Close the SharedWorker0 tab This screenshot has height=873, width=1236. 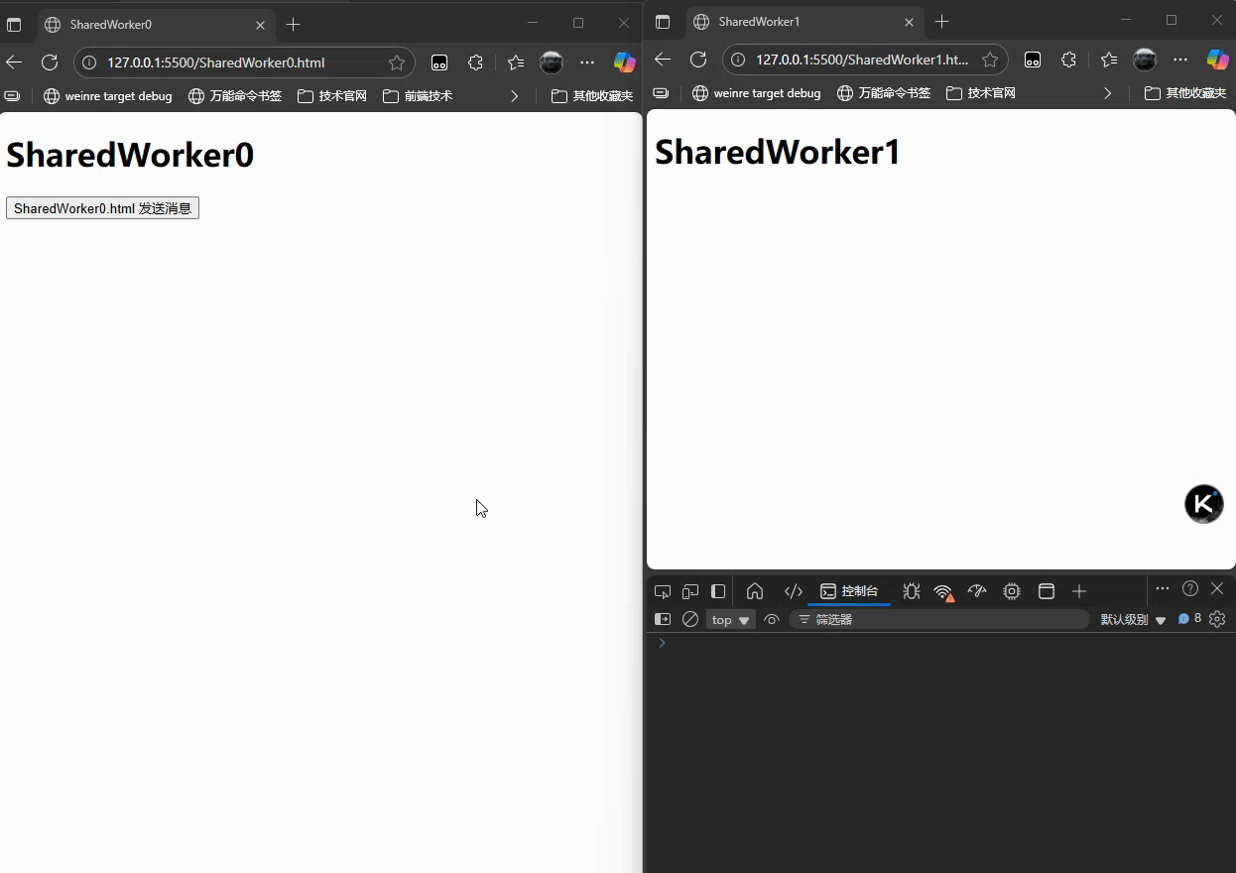coord(260,24)
